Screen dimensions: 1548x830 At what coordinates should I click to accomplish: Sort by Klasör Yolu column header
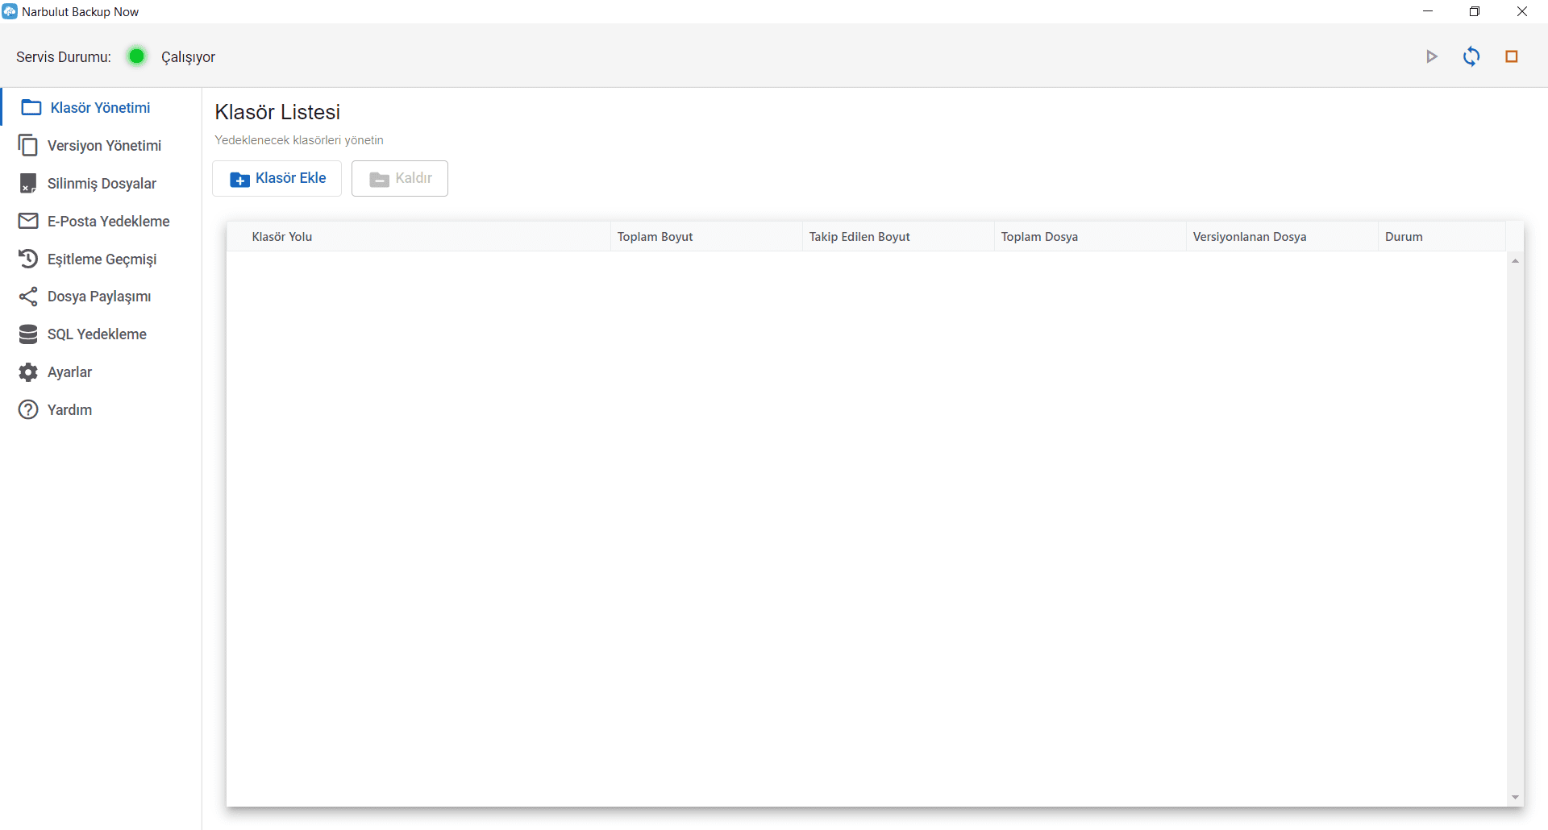[418, 237]
